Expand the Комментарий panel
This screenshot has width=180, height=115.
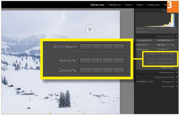(x=176, y=86)
